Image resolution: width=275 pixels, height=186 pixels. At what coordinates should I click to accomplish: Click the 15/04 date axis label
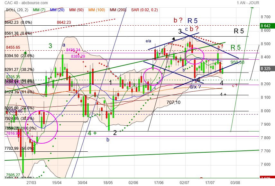(57, 183)
